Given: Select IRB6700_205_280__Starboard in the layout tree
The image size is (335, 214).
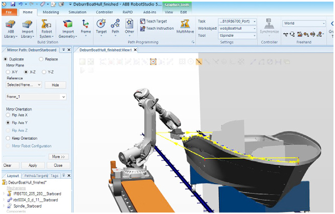Looking at the screenshot, I should pyautogui.click(x=30, y=194).
